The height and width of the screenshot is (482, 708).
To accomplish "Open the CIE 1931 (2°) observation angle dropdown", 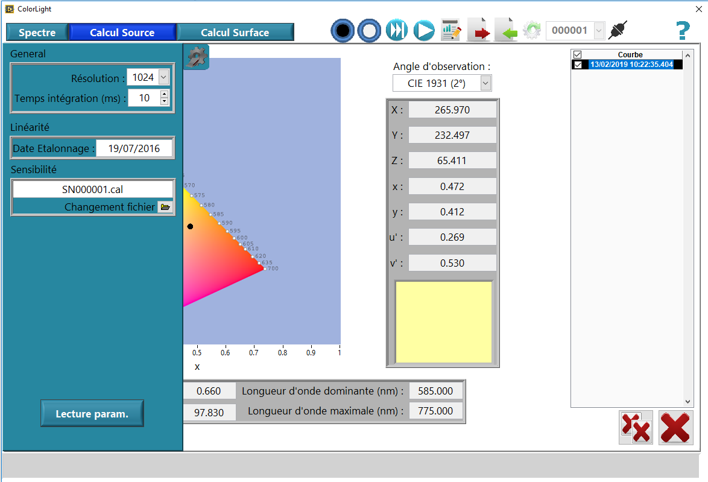I will click(x=485, y=83).
